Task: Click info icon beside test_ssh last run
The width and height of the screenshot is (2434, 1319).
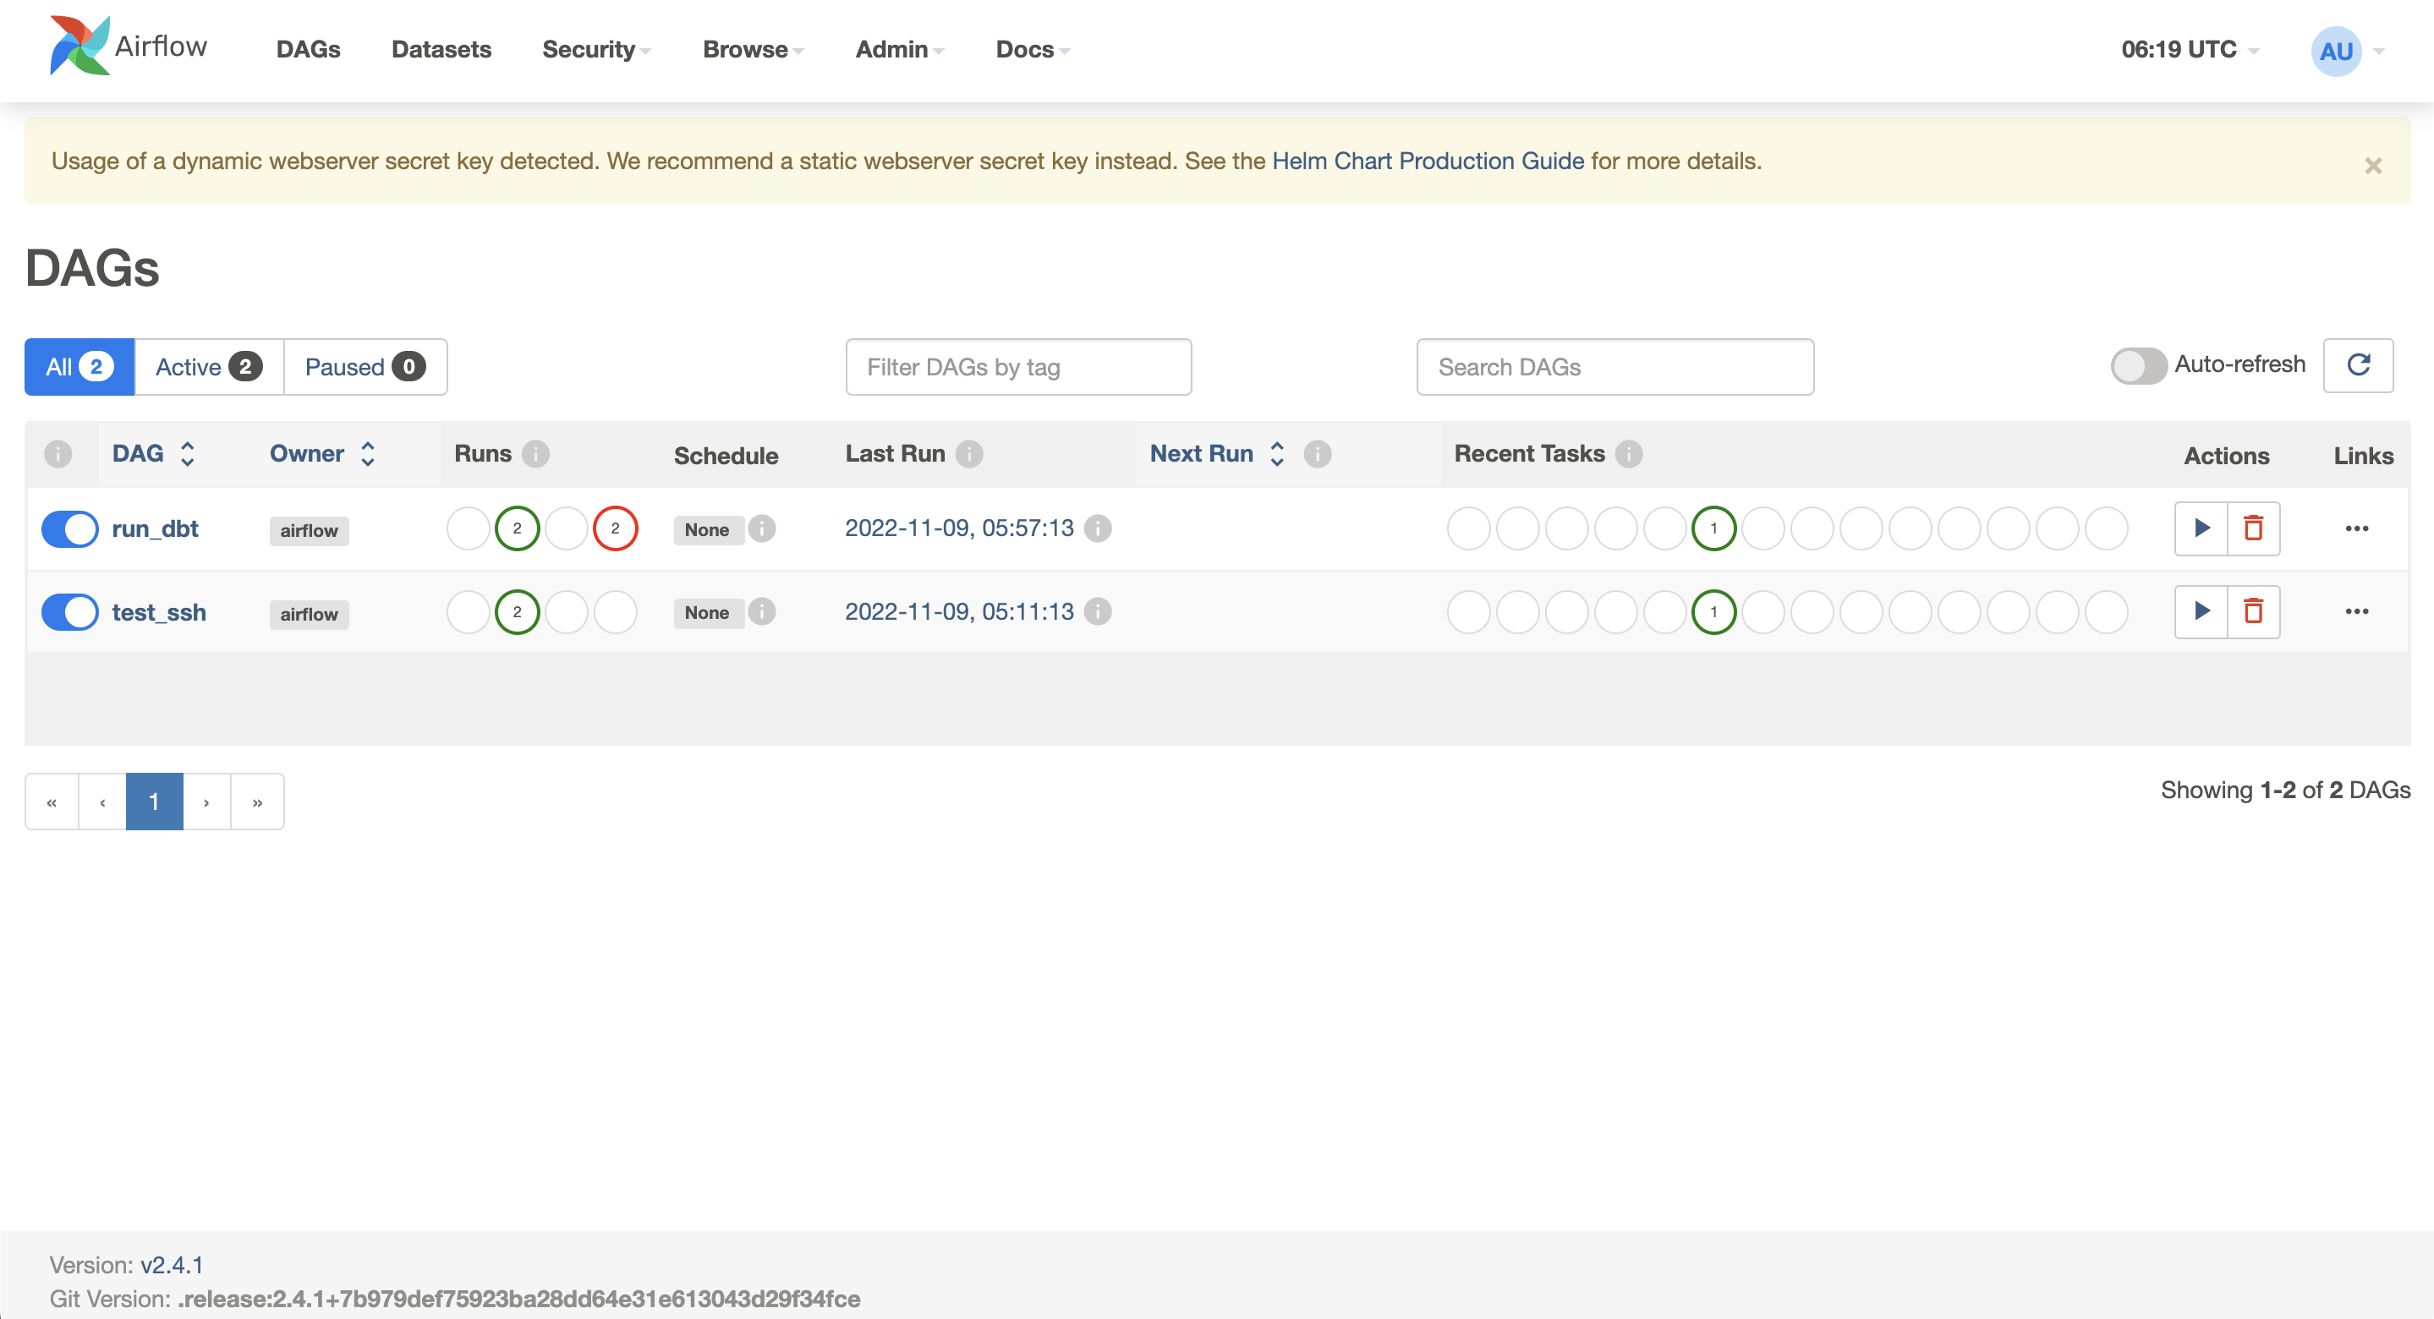Action: click(1097, 611)
